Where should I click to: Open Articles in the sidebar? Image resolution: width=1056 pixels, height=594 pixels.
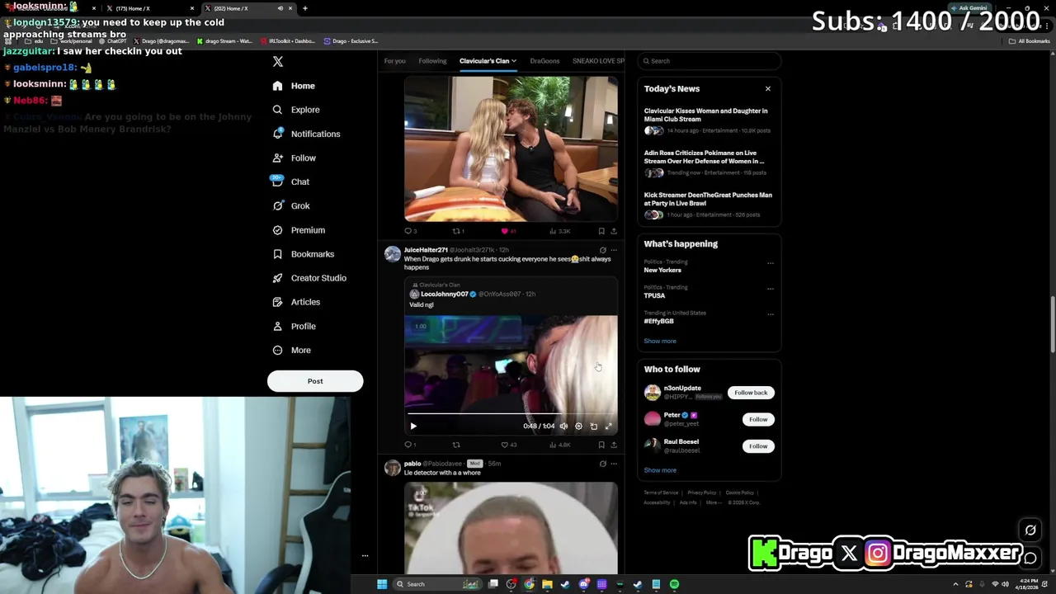(x=296, y=302)
